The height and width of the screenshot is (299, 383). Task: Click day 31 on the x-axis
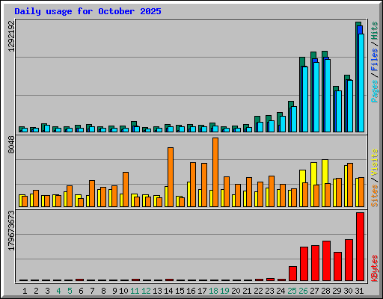tap(359, 291)
